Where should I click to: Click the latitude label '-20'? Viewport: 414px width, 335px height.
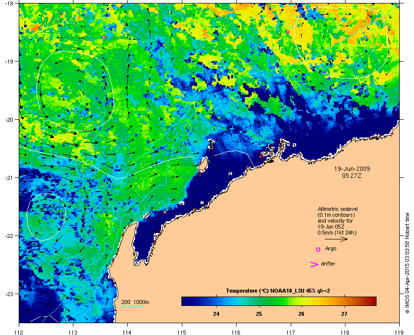coord(9,119)
